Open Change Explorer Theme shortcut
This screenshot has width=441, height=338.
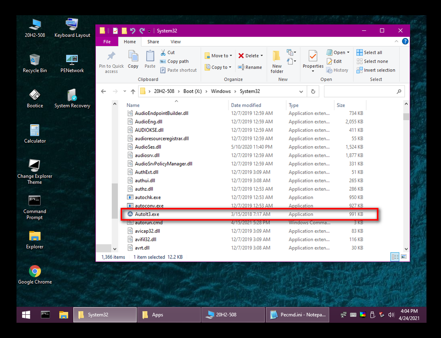(35, 172)
